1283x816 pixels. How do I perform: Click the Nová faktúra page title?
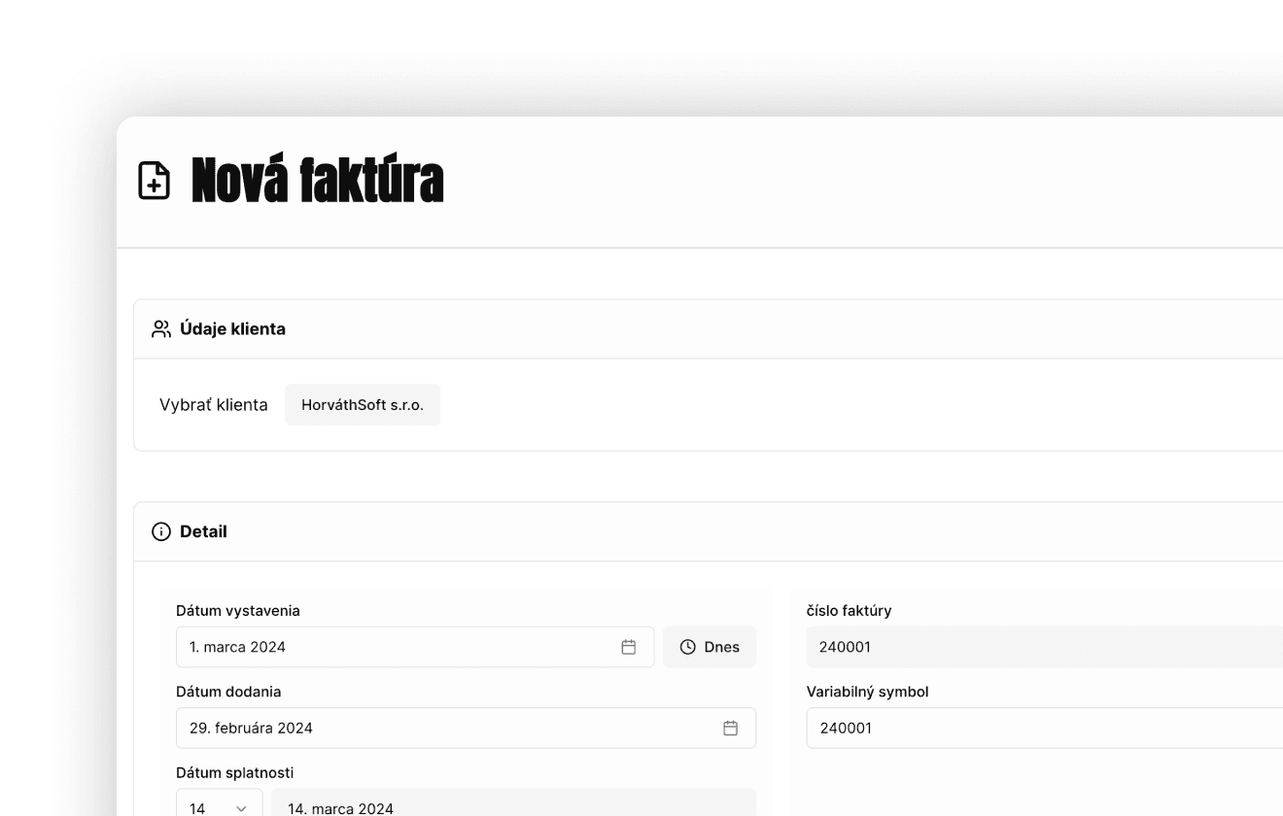point(317,181)
